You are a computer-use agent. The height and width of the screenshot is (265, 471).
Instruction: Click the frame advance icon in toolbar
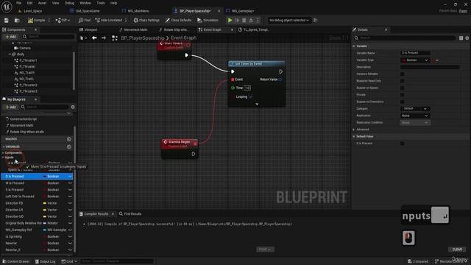point(237,20)
